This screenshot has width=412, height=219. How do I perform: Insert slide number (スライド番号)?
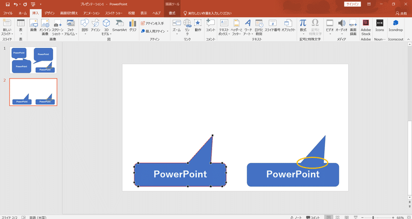tap(272, 26)
